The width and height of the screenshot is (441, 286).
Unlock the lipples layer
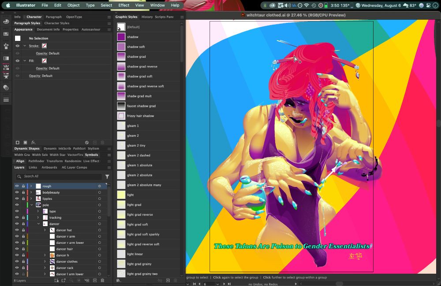click(23, 198)
